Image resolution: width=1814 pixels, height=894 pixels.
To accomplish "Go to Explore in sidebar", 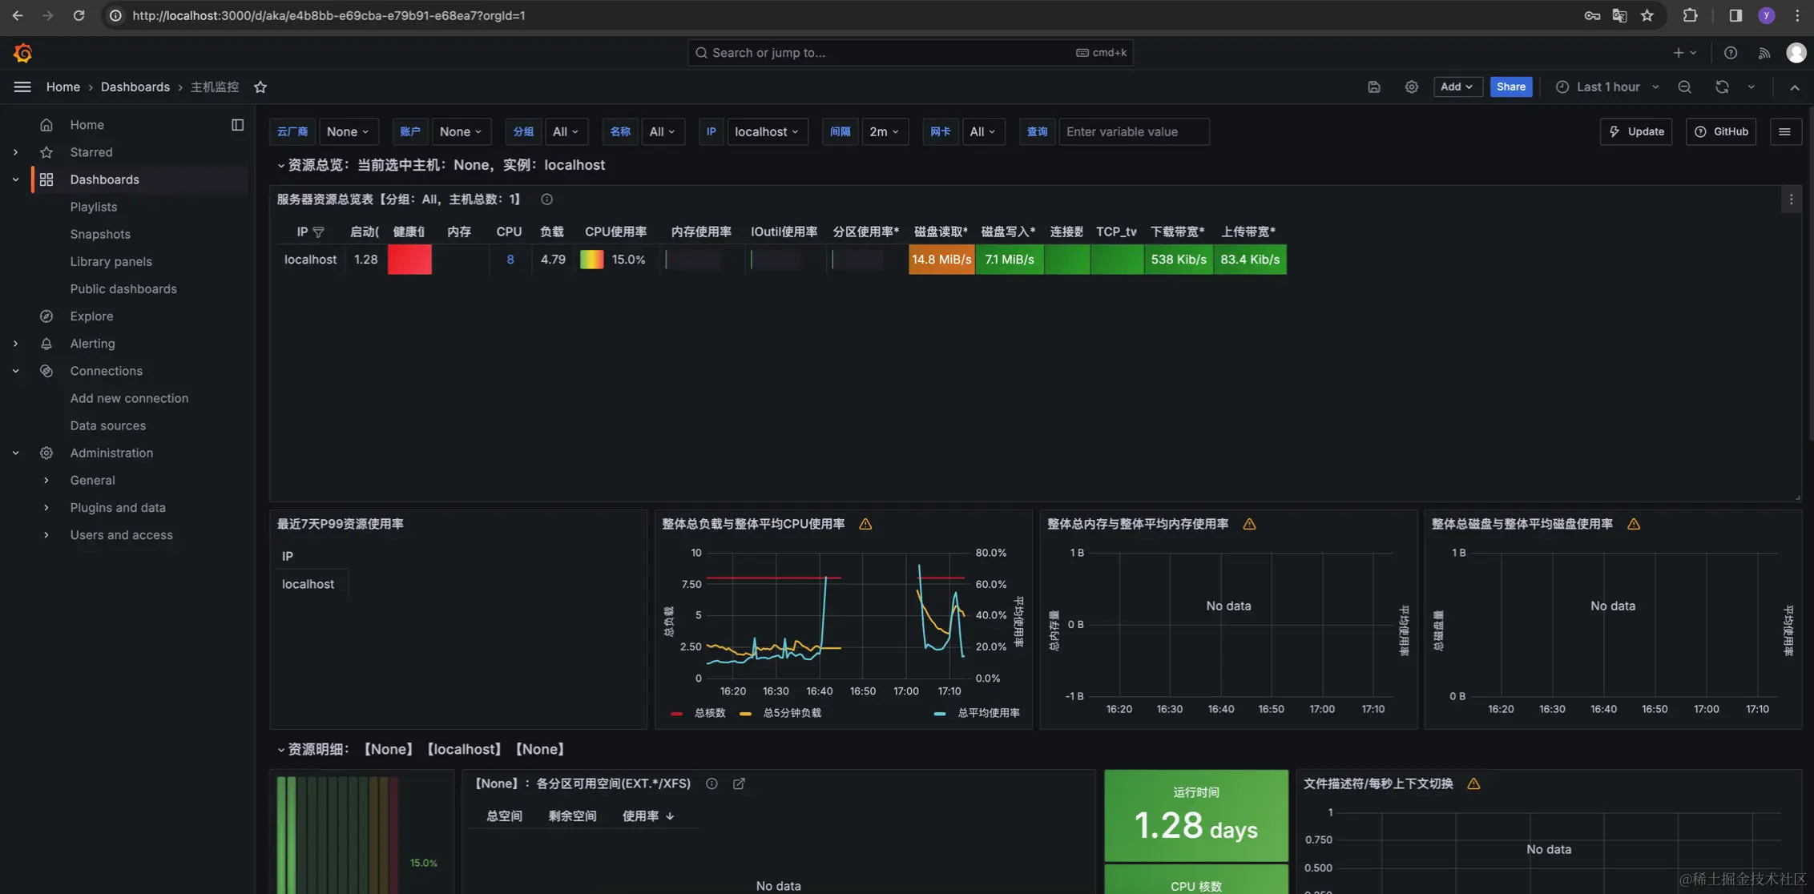I will [91, 316].
